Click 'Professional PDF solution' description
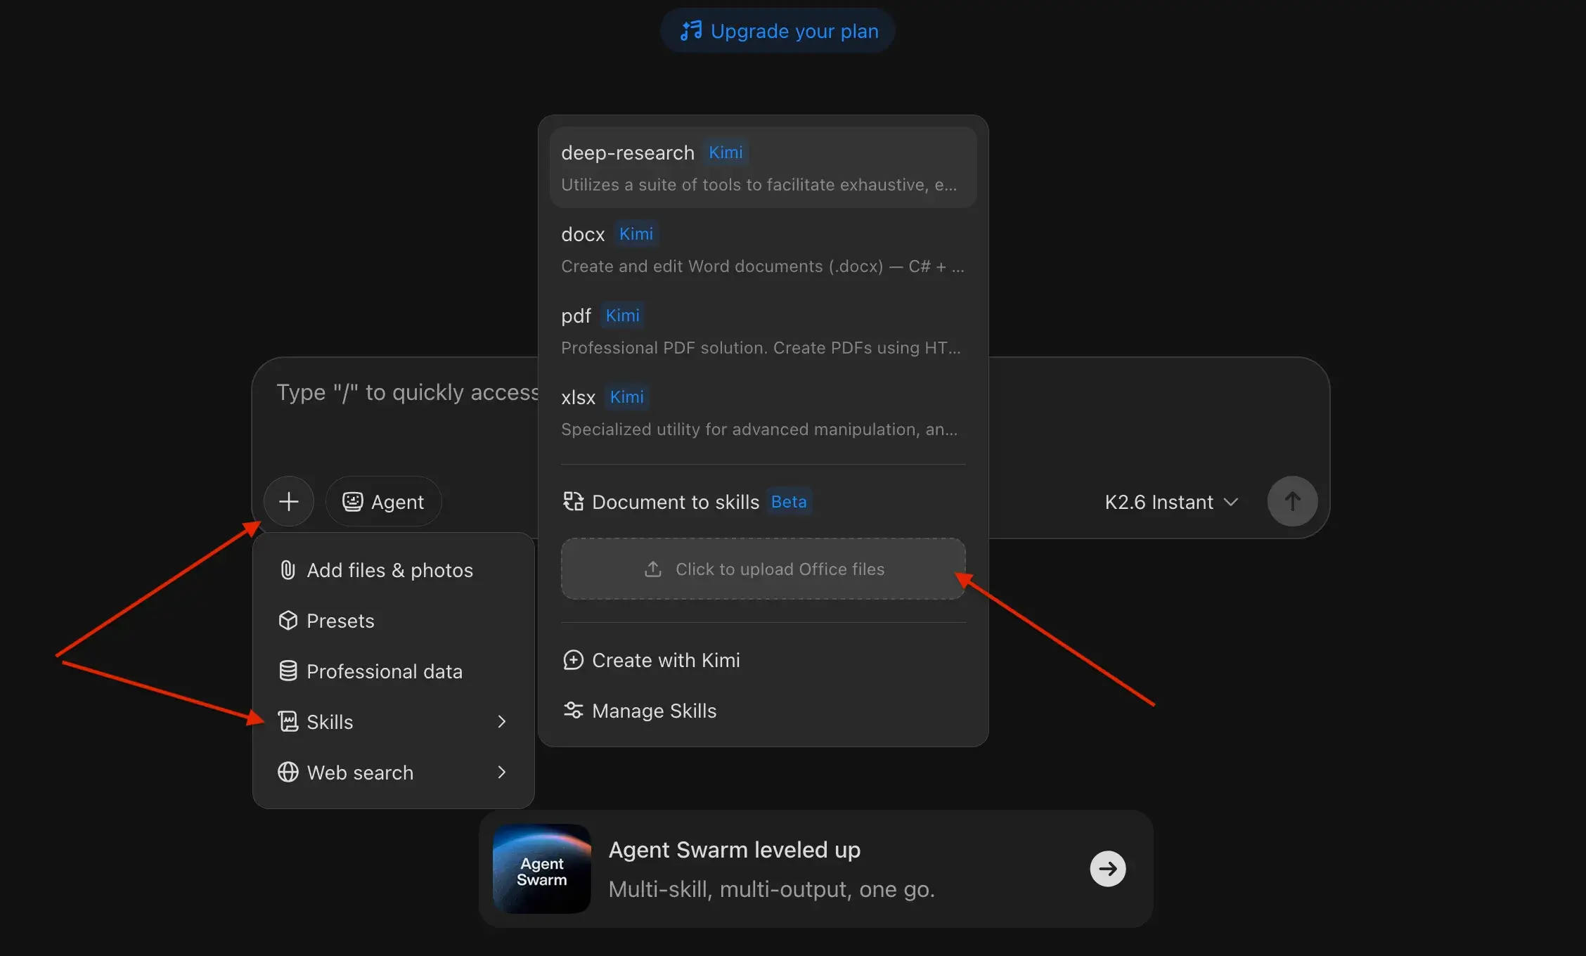The width and height of the screenshot is (1586, 956). 761,348
